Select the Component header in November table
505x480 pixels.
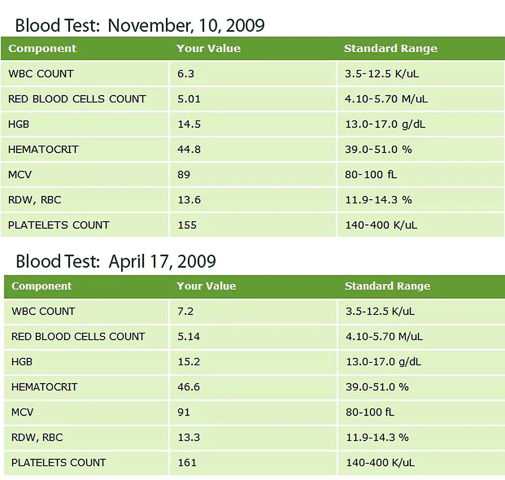coord(42,49)
